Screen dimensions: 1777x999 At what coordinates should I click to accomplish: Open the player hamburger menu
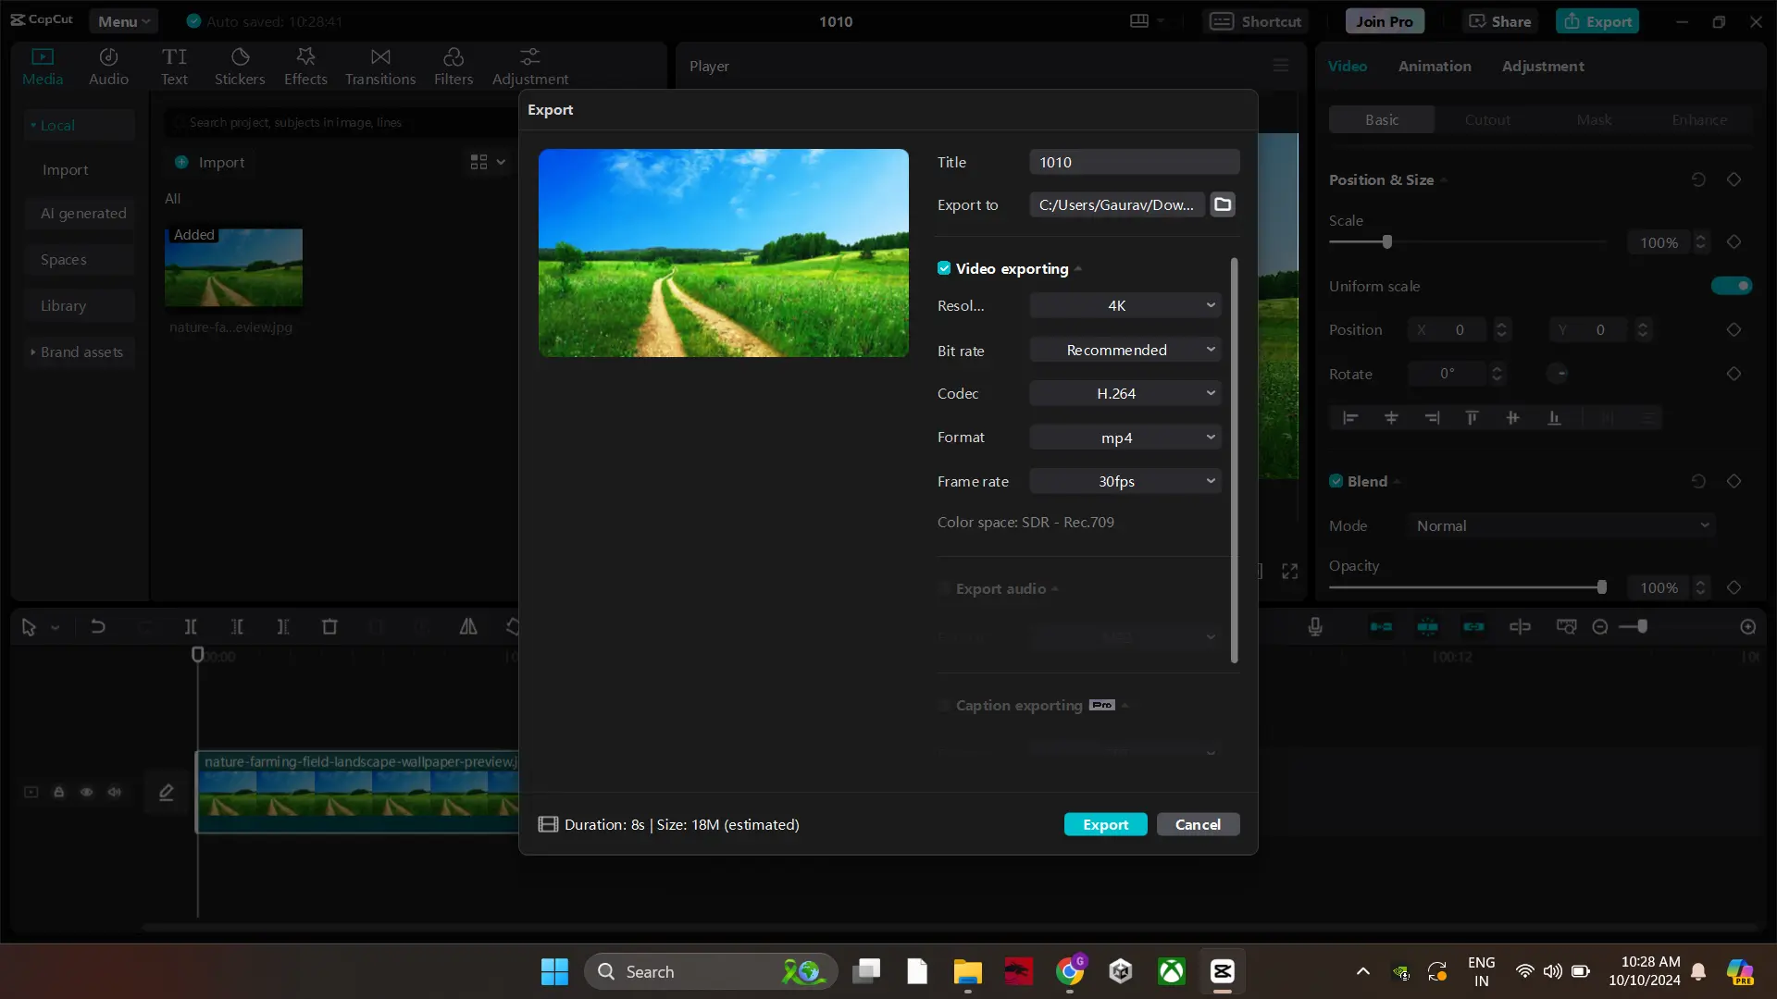click(x=1281, y=66)
